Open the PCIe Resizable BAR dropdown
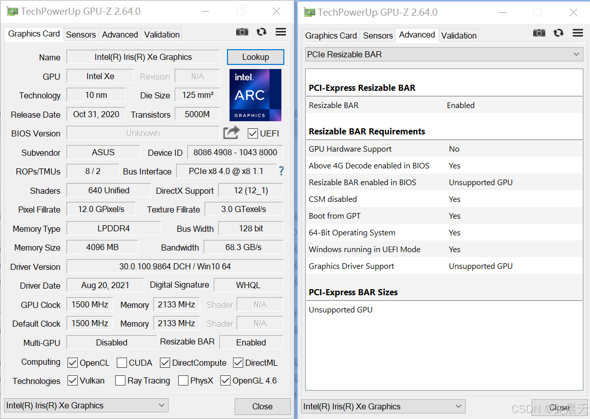Screen dimensions: 590x419 pos(444,54)
